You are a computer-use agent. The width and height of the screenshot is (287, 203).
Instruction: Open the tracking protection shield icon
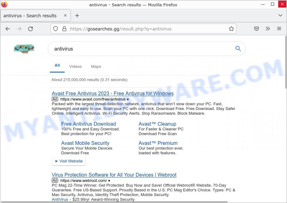point(56,29)
